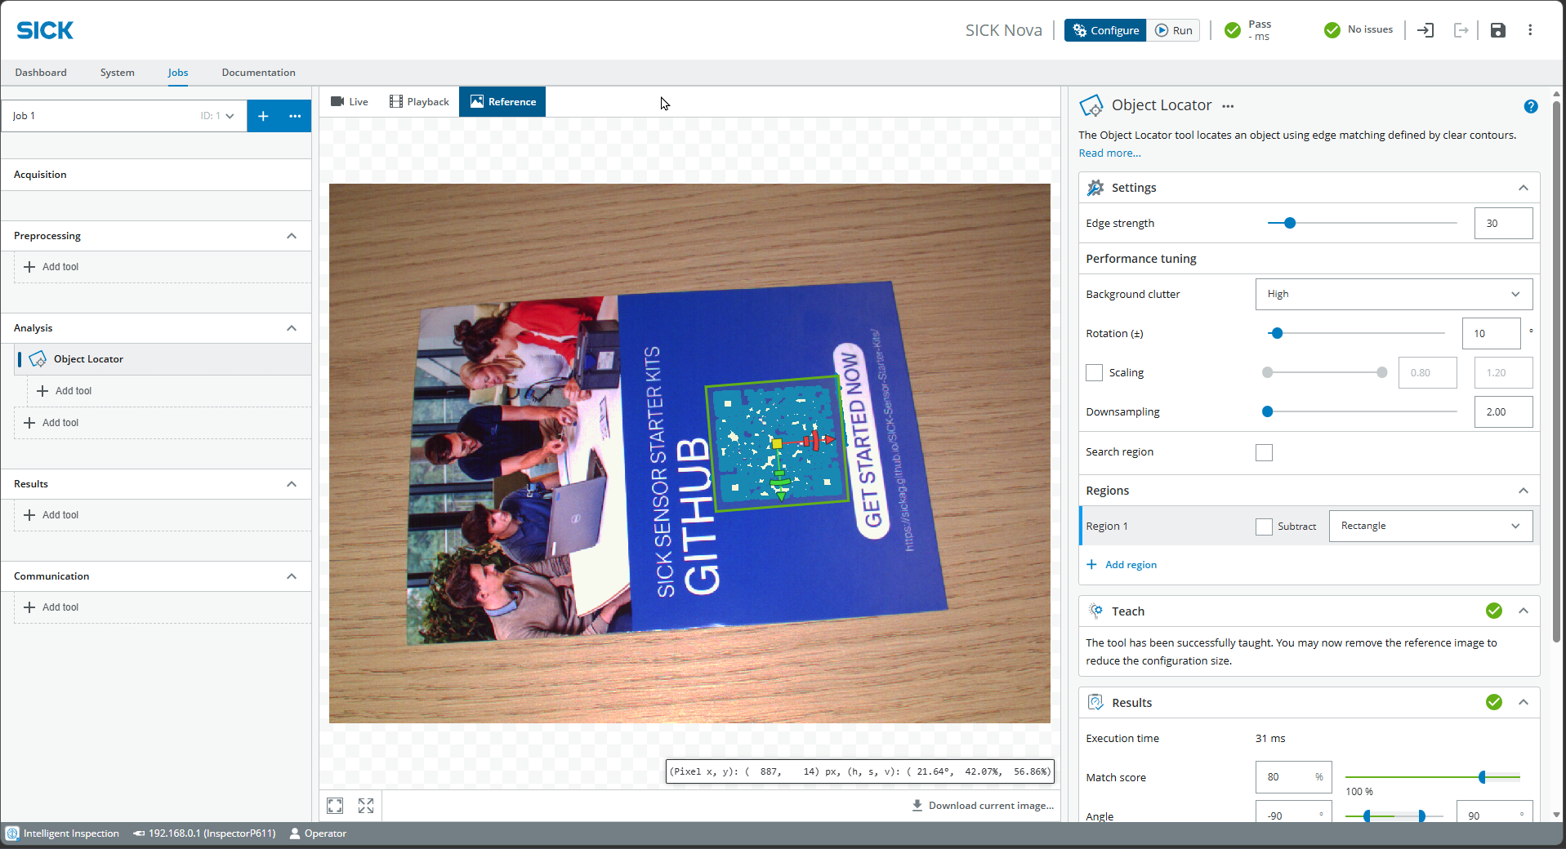
Task: Click the Downsampling slider handle
Action: coord(1267,412)
